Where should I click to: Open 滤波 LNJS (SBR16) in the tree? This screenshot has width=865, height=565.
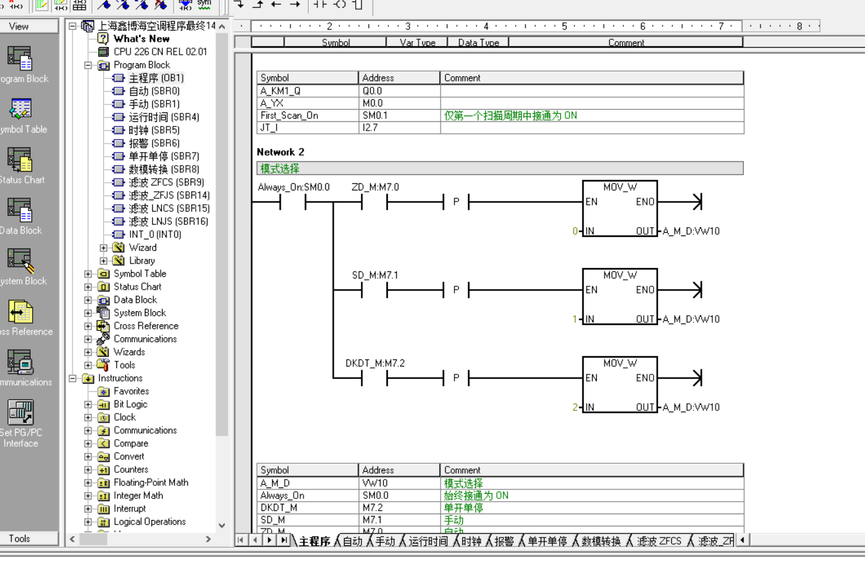[168, 221]
